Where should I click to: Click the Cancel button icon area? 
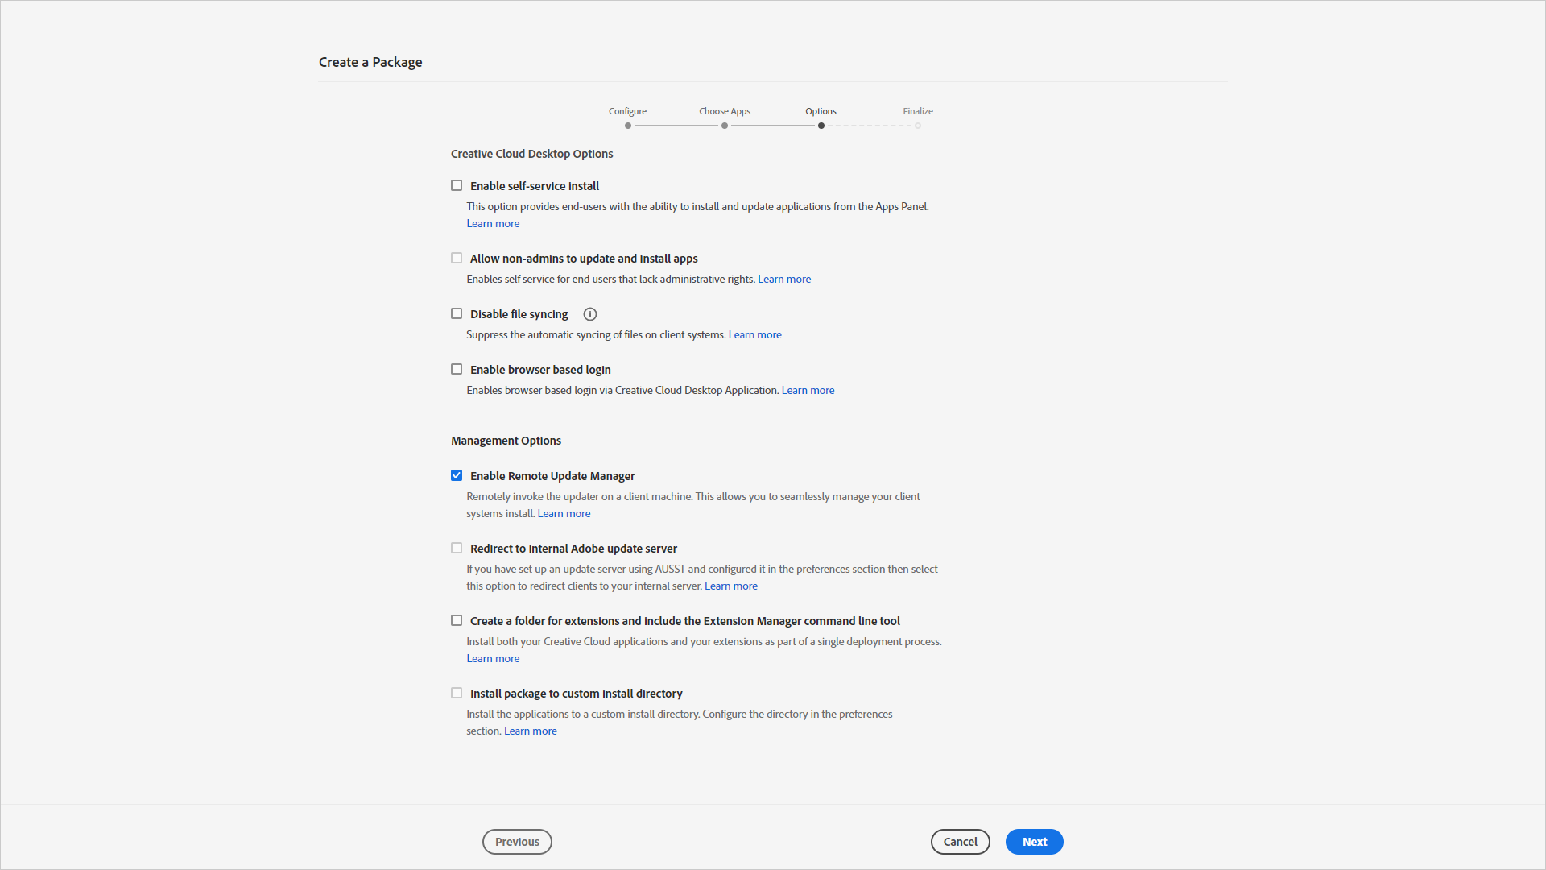[x=960, y=841]
